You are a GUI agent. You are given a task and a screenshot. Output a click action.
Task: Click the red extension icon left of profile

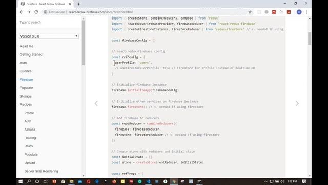tap(289, 12)
